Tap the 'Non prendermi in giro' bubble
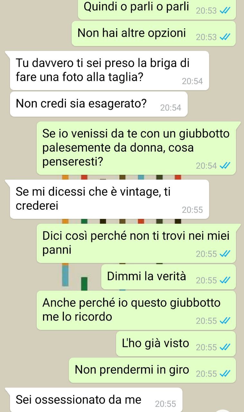244x412 pixels. tap(152, 370)
